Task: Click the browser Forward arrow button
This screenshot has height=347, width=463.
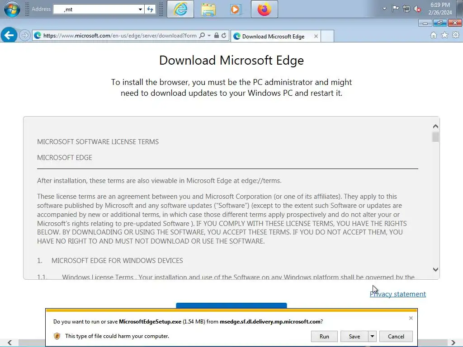Action: (25, 35)
